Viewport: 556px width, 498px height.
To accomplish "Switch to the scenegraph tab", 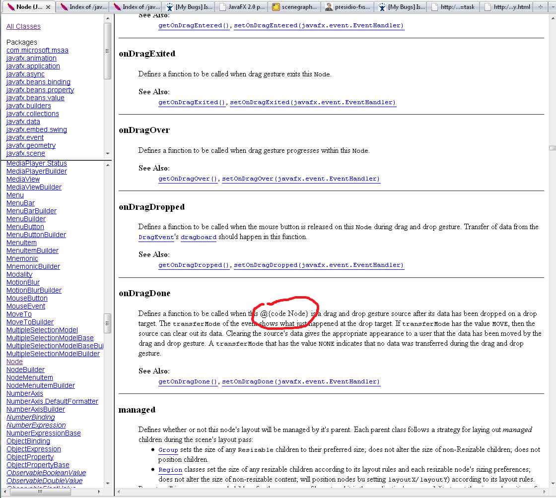I will 295,7.
